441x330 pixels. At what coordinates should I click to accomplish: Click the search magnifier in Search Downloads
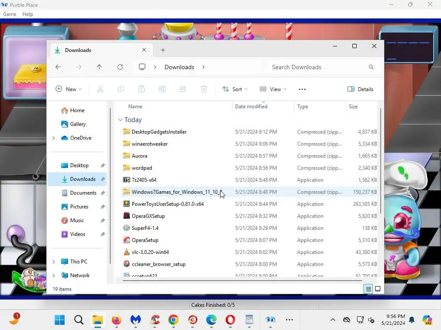[371, 67]
